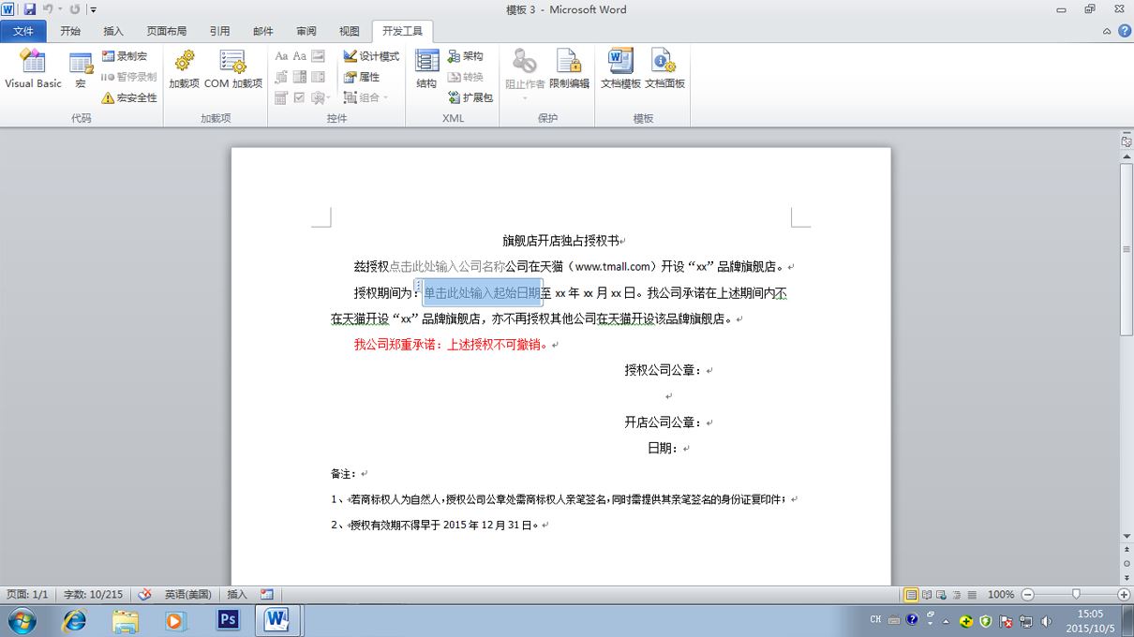Open 限制编辑 restrict editing pane

tap(569, 70)
